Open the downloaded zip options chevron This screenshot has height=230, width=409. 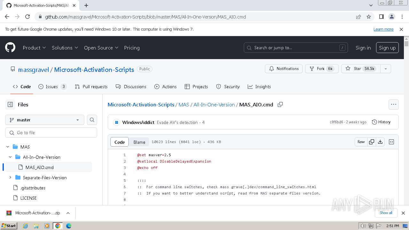click(x=68, y=213)
